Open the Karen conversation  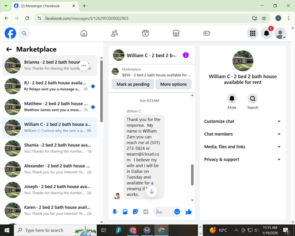50,211
